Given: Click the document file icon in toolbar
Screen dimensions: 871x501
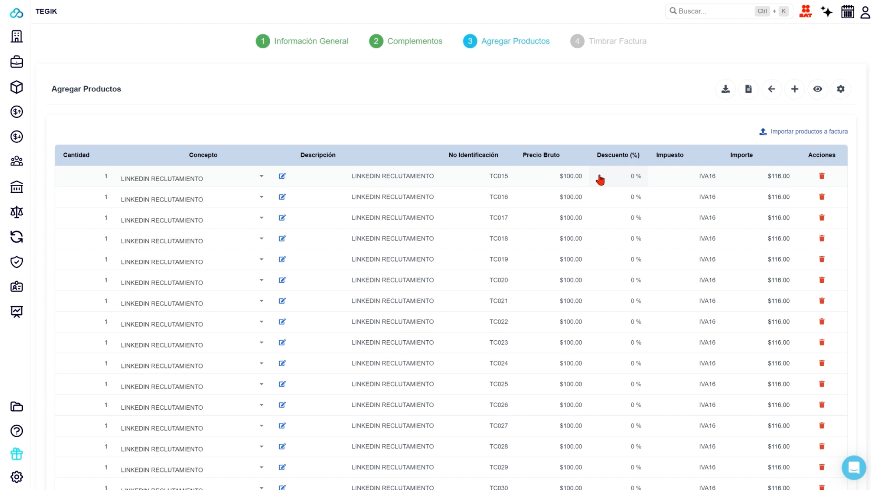Looking at the screenshot, I should coord(748,89).
